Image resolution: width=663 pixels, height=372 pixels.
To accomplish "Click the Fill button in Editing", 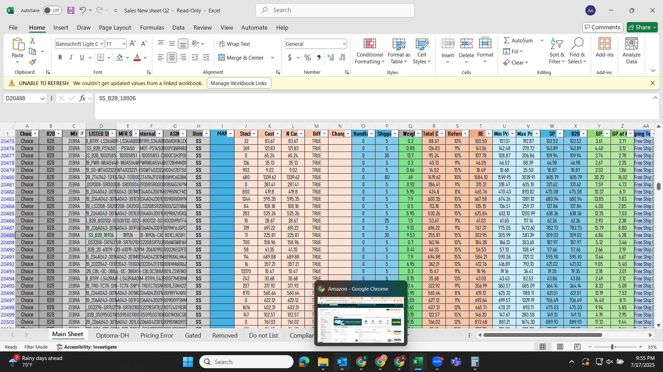I will [x=513, y=51].
